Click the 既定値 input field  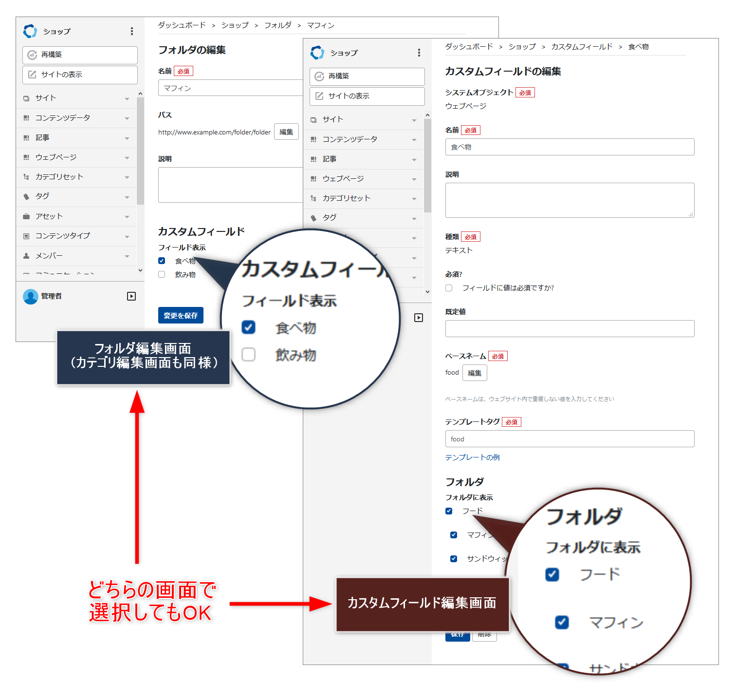point(570,328)
